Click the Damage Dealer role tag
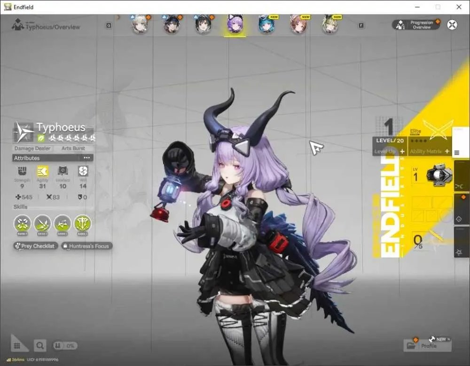The width and height of the screenshot is (470, 366). (32, 148)
